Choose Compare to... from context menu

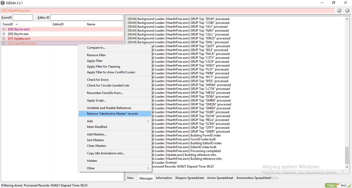pyautogui.click(x=115, y=48)
